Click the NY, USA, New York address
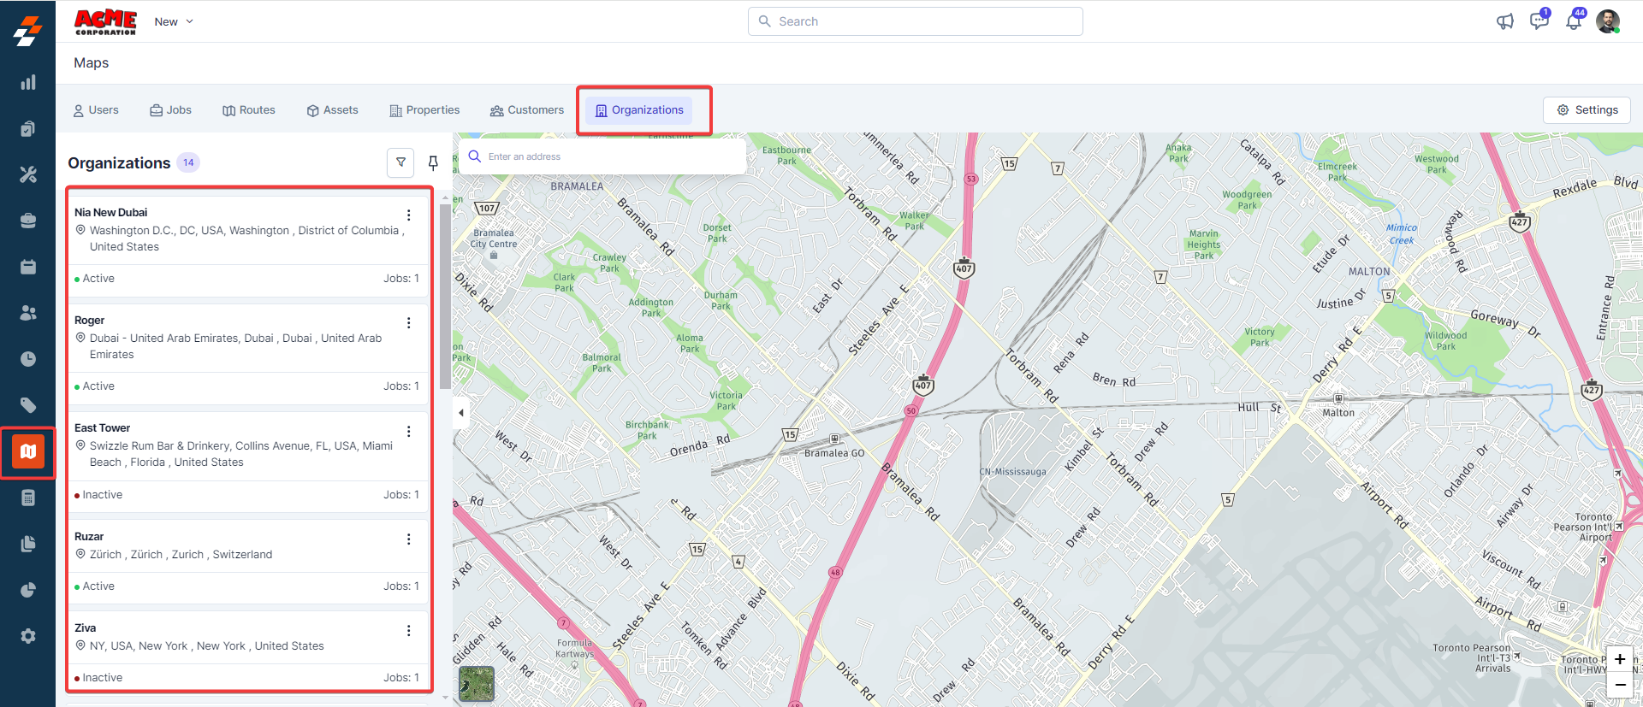The width and height of the screenshot is (1643, 707). [207, 645]
